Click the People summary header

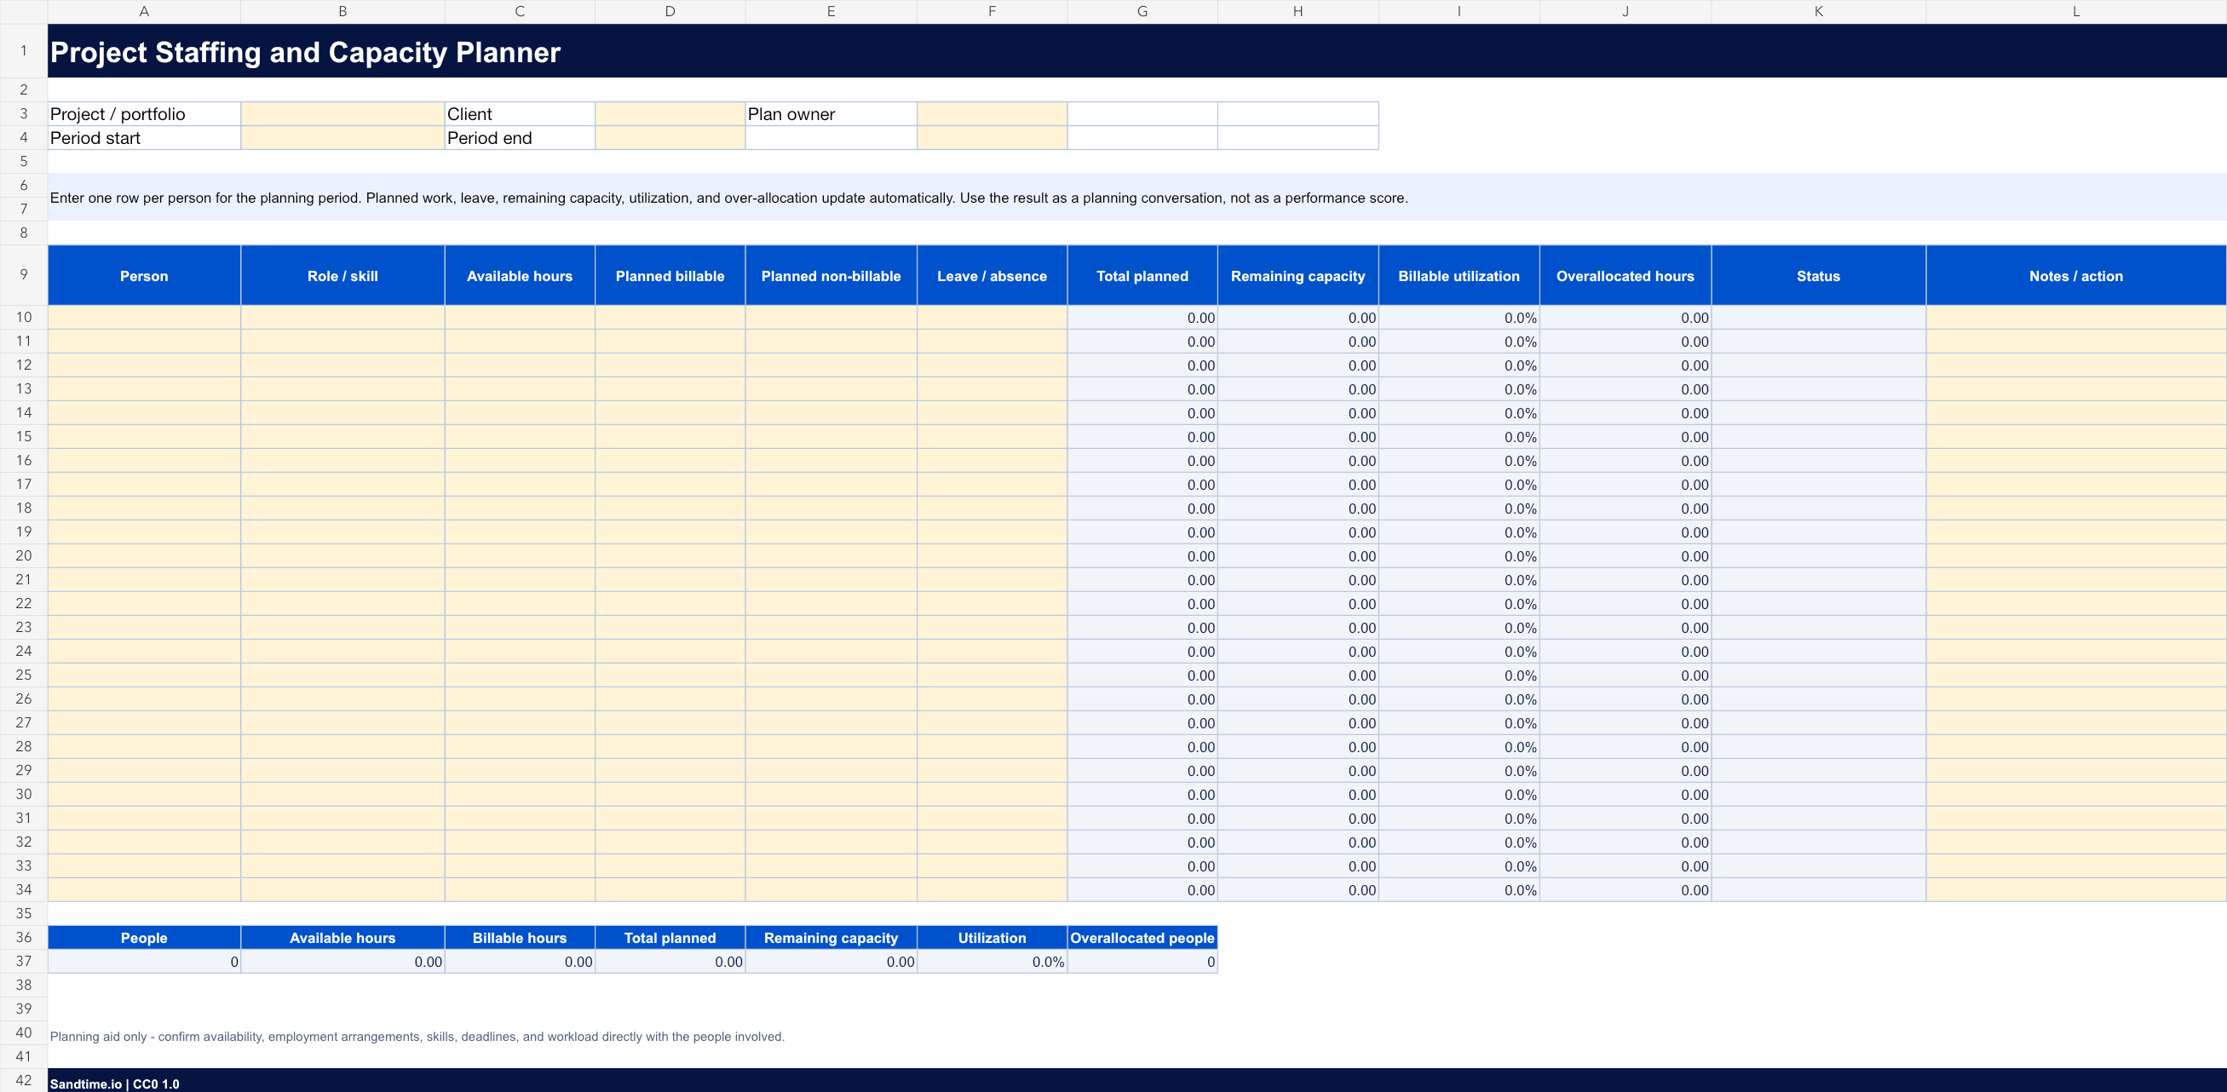point(144,937)
